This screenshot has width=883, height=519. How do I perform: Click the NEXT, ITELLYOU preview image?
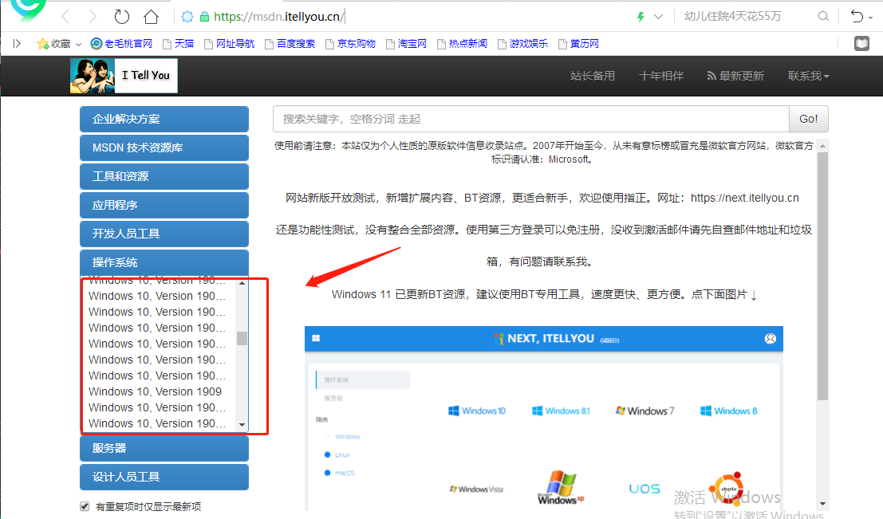pyautogui.click(x=544, y=419)
